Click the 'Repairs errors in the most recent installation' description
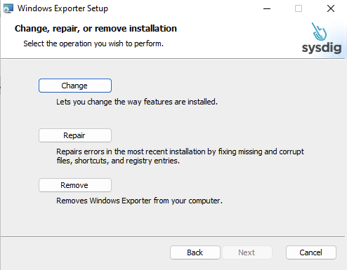Screen dimensions: 347x270 pos(180,156)
